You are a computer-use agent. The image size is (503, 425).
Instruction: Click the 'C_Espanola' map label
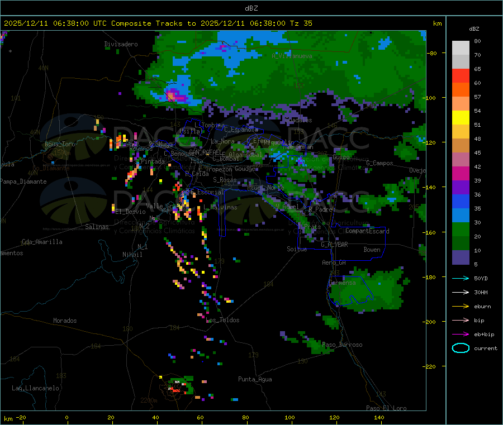(241, 130)
